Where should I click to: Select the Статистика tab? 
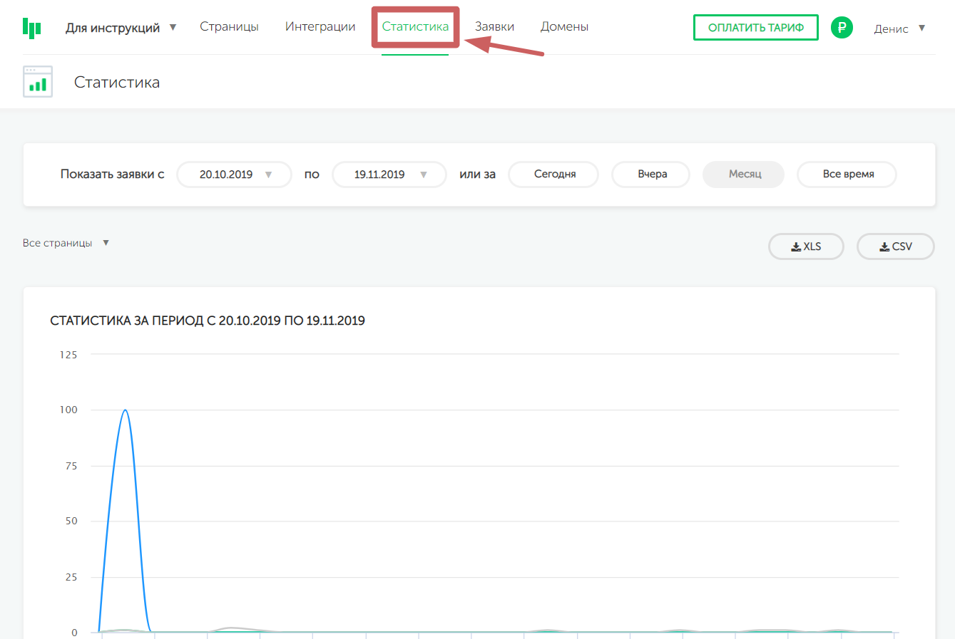pos(415,27)
